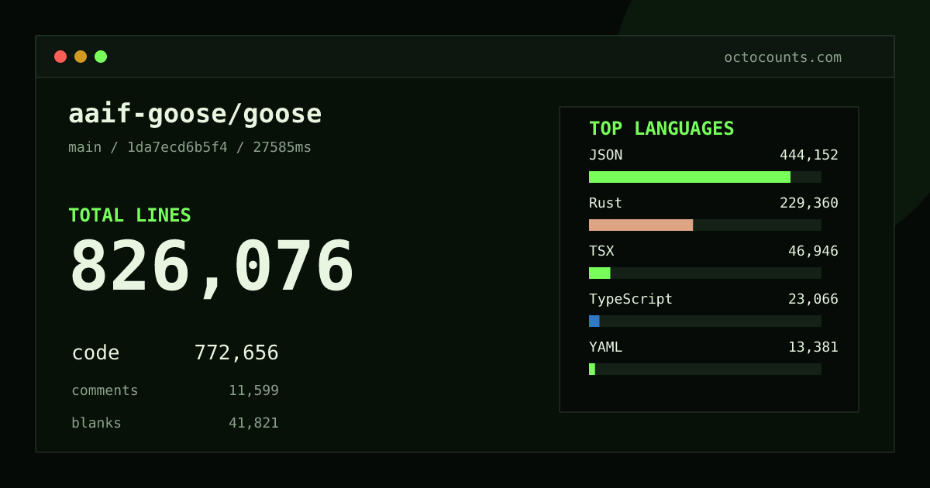
Task: Open the octocounts.com link
Action: tap(782, 57)
